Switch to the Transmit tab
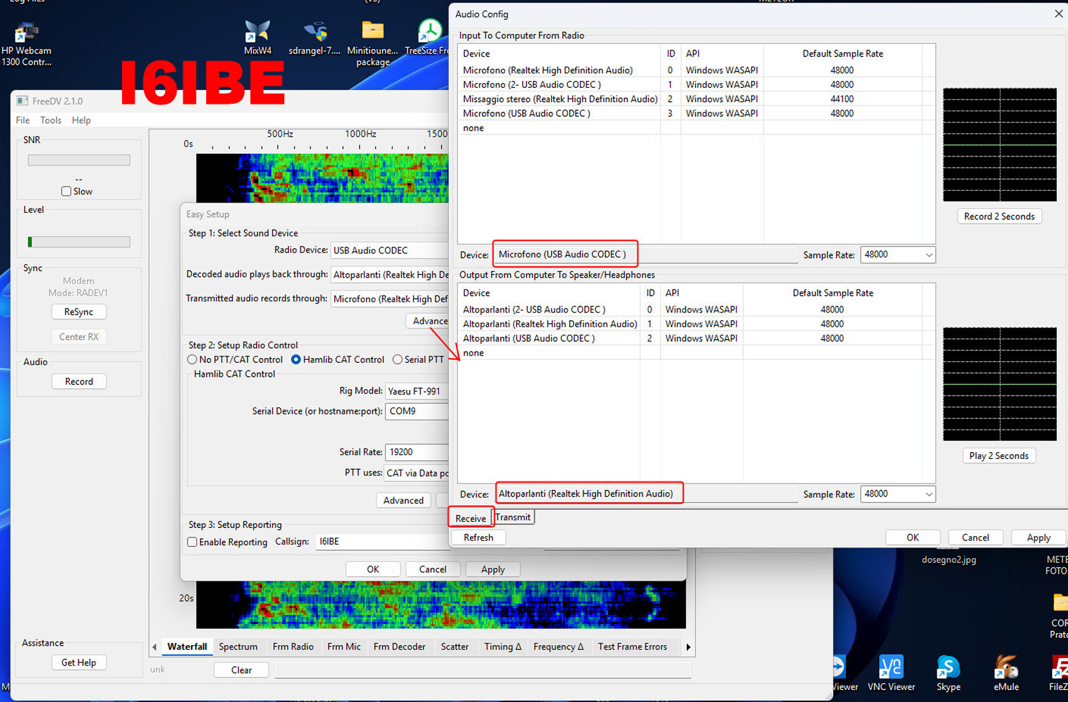This screenshot has width=1068, height=702. pyautogui.click(x=513, y=517)
